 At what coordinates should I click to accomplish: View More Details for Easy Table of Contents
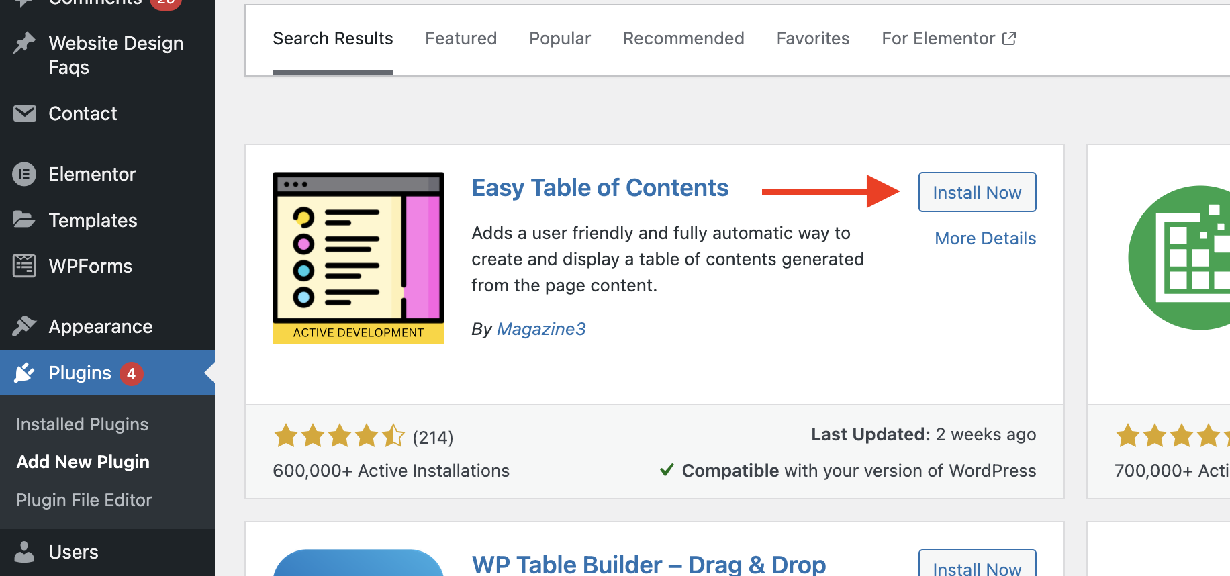(986, 238)
